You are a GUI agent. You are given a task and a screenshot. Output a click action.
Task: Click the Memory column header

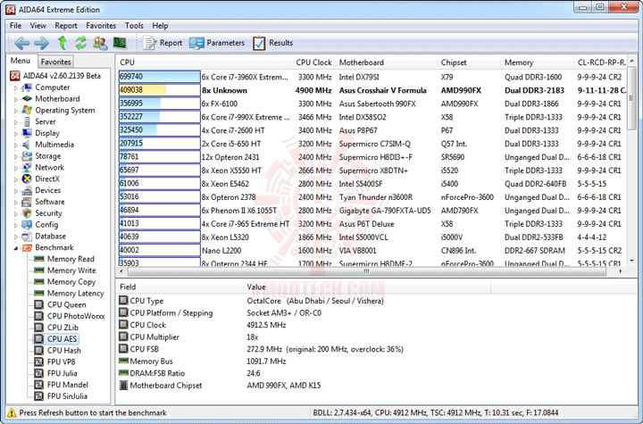tap(538, 62)
